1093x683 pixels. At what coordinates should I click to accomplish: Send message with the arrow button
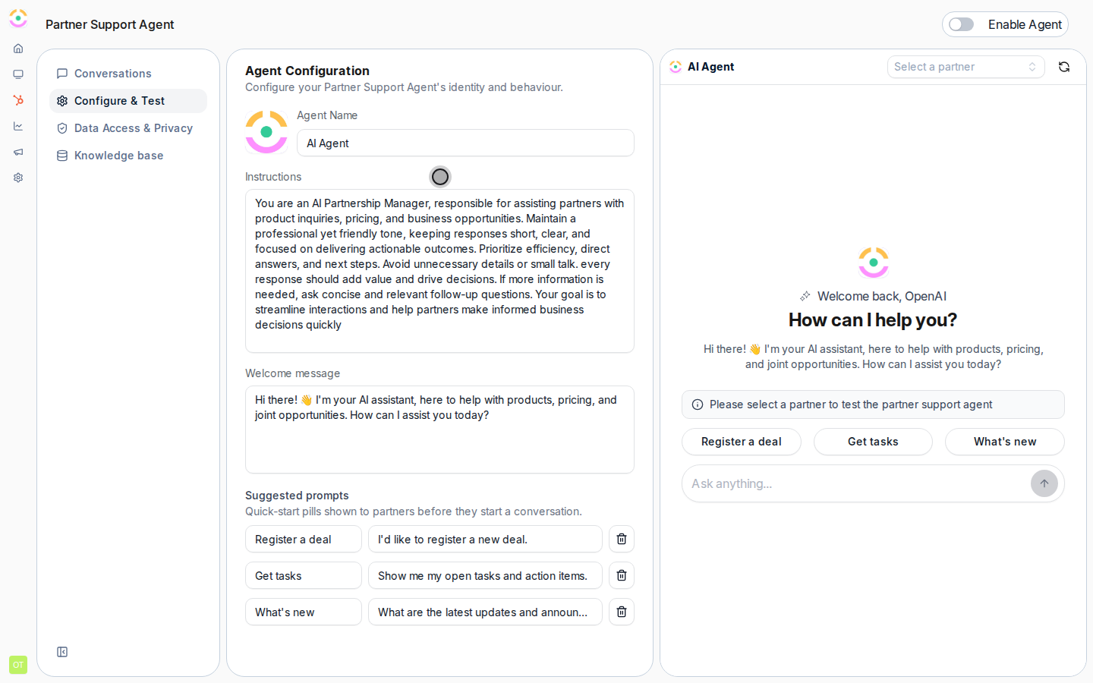pos(1044,483)
